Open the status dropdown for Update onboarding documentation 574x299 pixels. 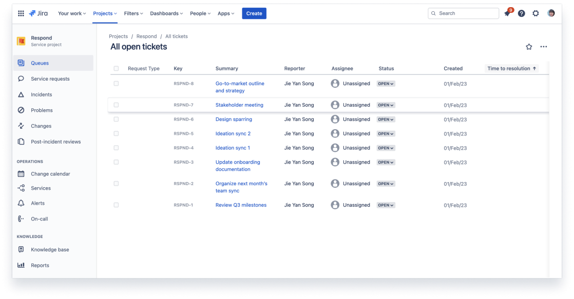click(x=386, y=162)
